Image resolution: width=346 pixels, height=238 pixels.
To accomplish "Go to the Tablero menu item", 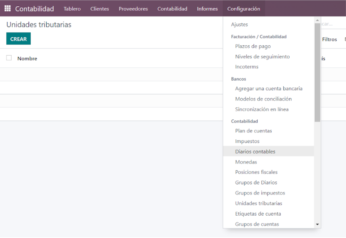I will (x=72, y=9).
